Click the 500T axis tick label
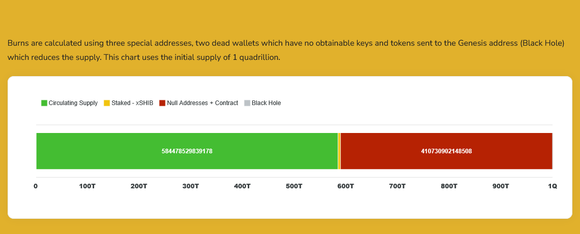This screenshot has height=234, width=580. tap(294, 186)
